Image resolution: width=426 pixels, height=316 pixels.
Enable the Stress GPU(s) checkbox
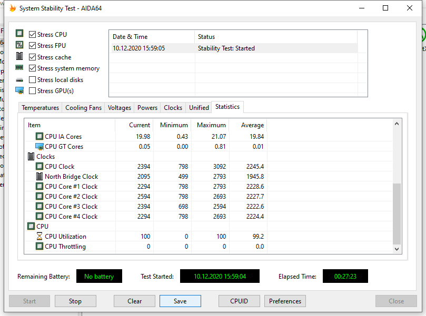32,90
